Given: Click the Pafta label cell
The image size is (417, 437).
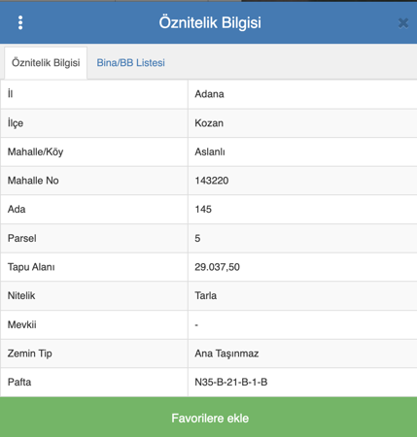Looking at the screenshot, I should click(x=94, y=383).
